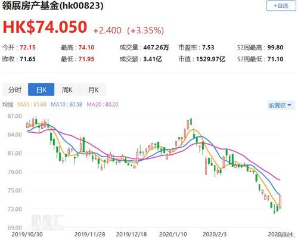Click the MA5: 81.68 indicator label
This screenshot has width=298, height=240.
click(x=32, y=104)
